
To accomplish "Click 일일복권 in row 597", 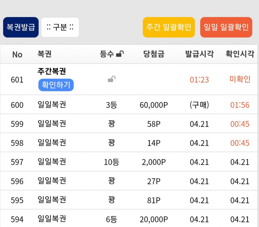I will [52, 162].
